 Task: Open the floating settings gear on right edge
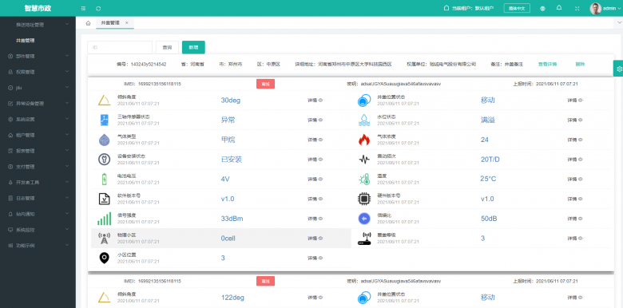[619, 69]
